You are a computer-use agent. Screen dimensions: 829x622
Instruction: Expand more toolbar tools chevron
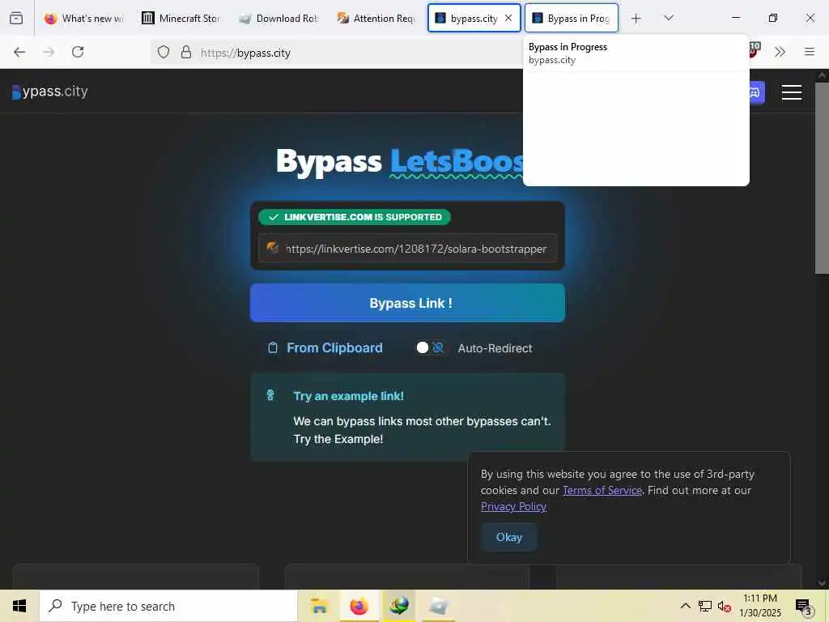(780, 52)
